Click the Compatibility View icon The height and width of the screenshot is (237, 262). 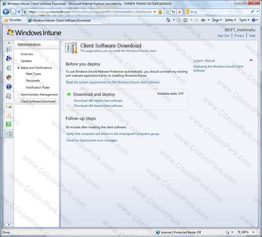point(167,12)
